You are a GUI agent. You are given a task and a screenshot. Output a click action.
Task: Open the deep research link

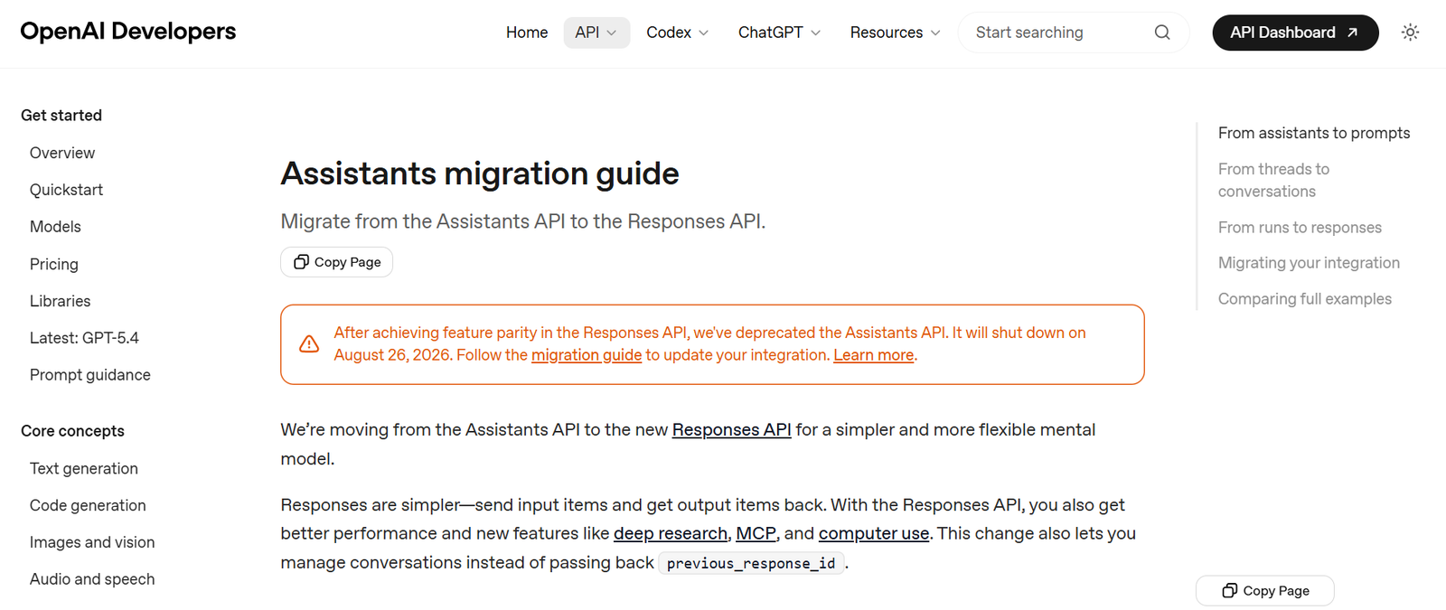[671, 533]
